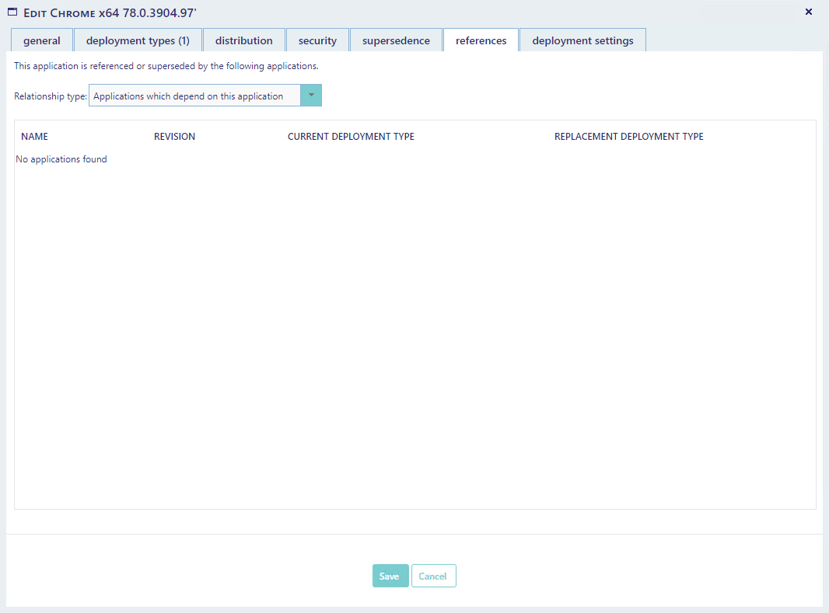Click the 'No applications found' row
Image resolution: width=829 pixels, height=613 pixels.
[x=61, y=159]
